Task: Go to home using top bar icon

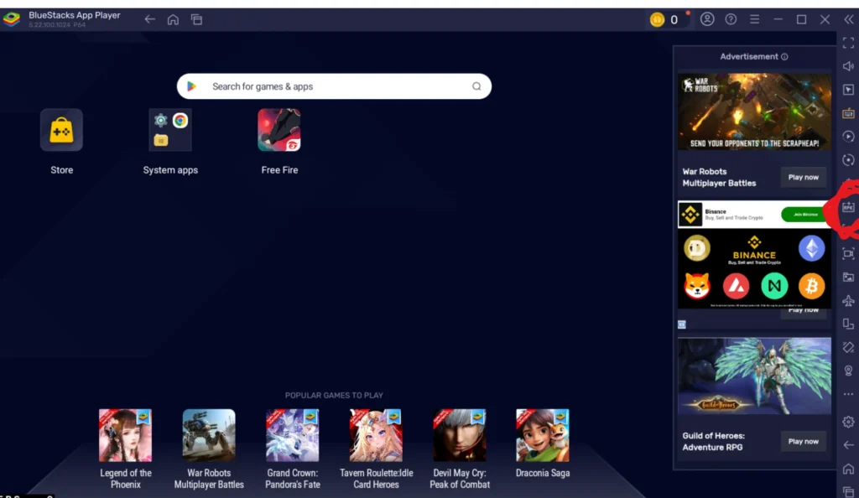Action: (173, 19)
